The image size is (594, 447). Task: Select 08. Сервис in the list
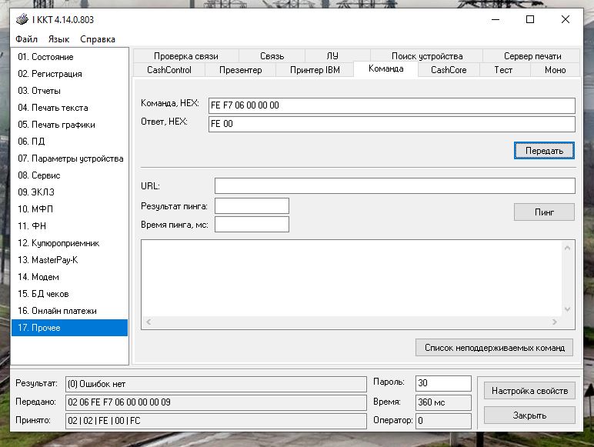click(x=70, y=175)
